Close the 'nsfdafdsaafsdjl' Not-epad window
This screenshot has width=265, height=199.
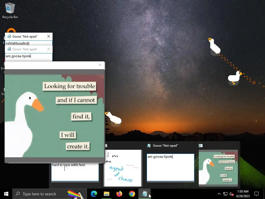pyautogui.click(x=49, y=36)
